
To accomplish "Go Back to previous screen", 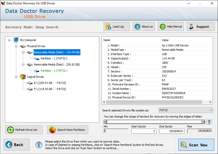I will pyautogui.click(x=17, y=145).
